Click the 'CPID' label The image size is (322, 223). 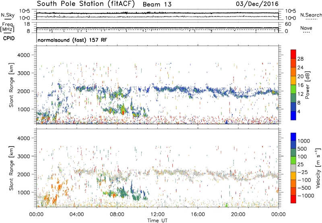tap(9, 38)
